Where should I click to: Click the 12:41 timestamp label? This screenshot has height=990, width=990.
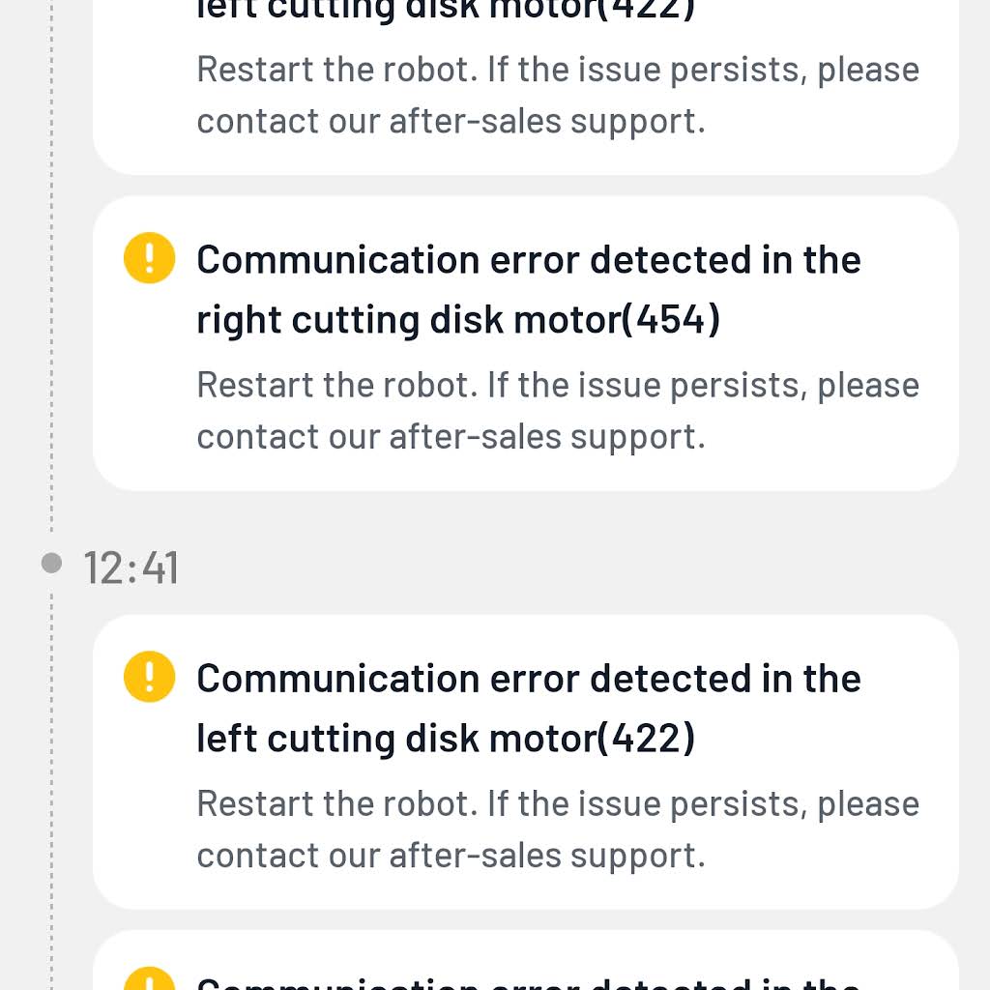(131, 568)
